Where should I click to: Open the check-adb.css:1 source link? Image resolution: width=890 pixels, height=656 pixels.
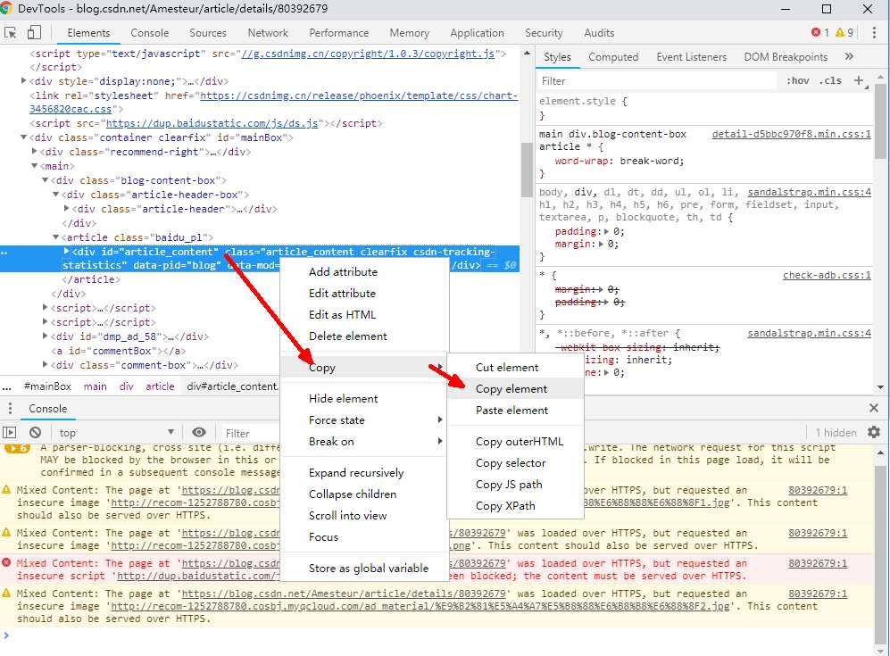[827, 275]
